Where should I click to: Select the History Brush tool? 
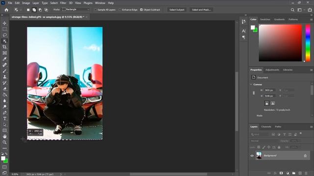pos(4,83)
